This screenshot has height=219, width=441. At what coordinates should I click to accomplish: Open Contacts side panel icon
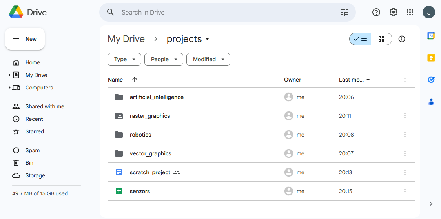point(431,102)
